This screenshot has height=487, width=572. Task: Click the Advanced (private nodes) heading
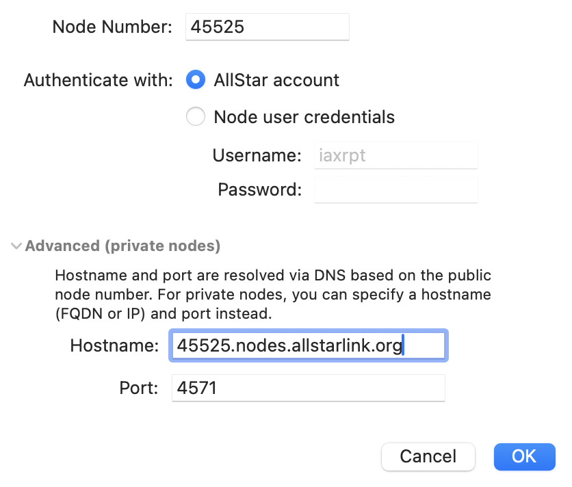point(122,246)
